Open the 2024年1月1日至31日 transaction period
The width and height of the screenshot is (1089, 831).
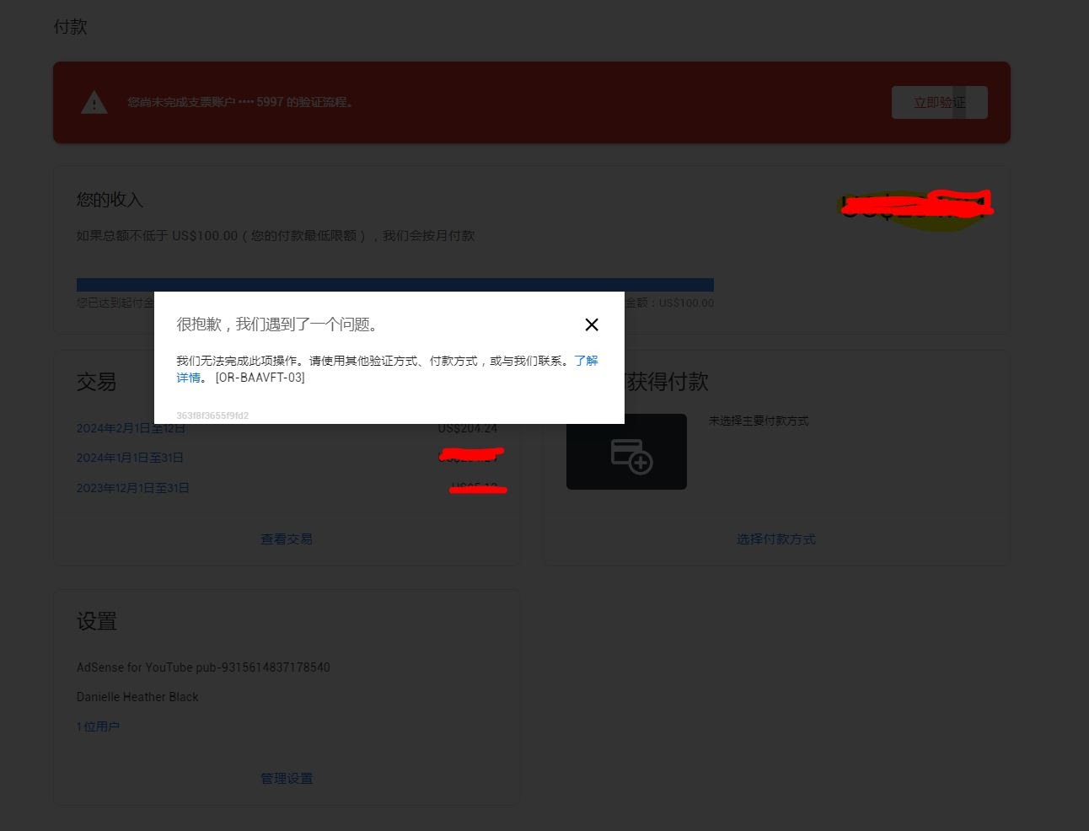point(130,458)
